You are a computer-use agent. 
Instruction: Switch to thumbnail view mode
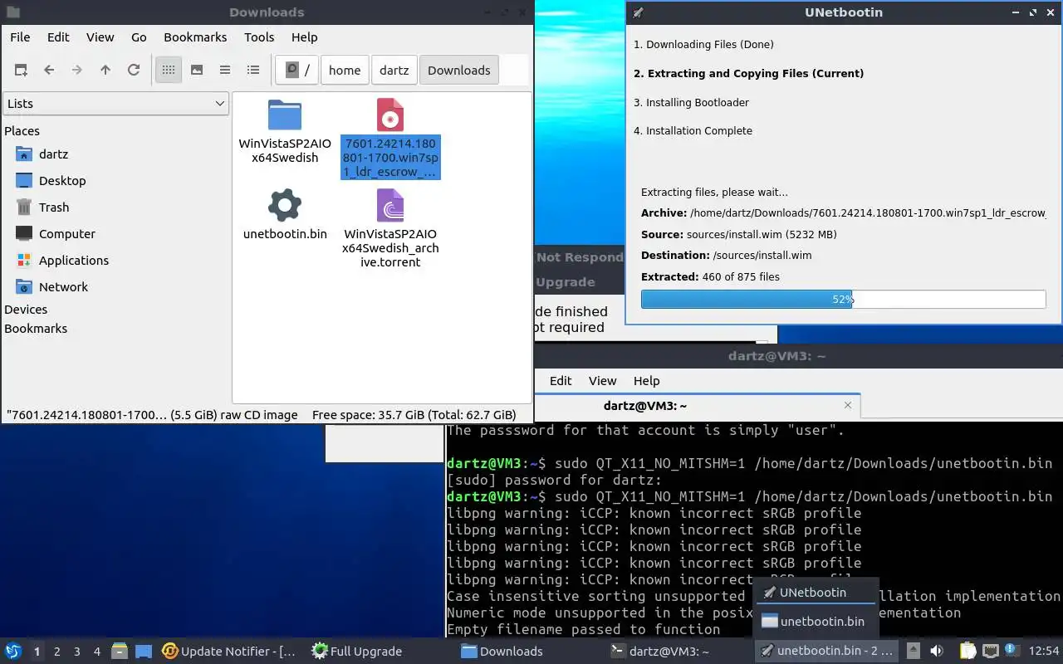click(x=197, y=71)
